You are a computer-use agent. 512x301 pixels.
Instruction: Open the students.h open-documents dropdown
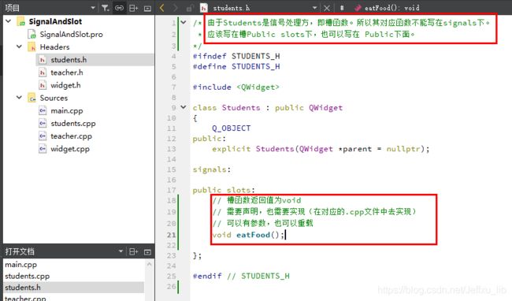[x=314, y=8]
